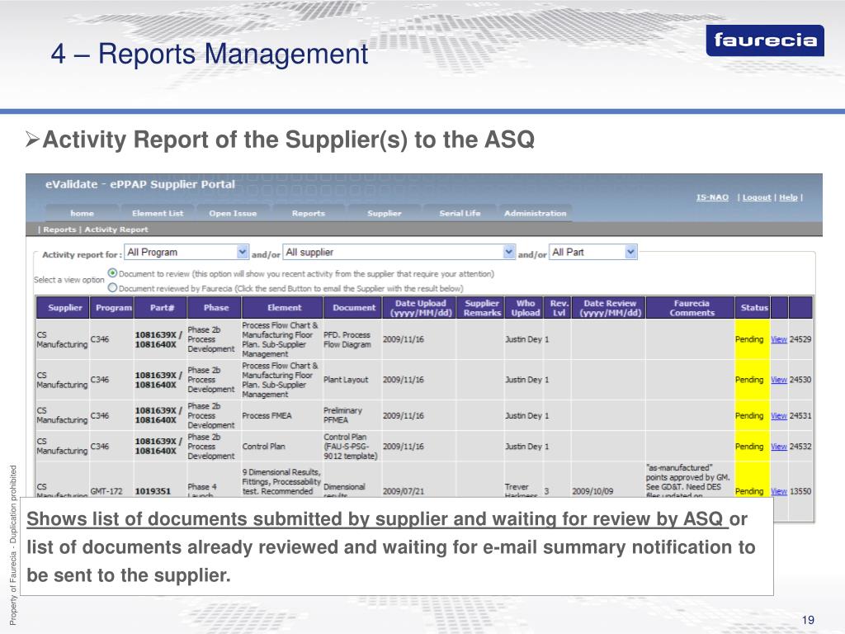Switch to the Serial Life tab
Image resolution: width=845 pixels, height=634 pixels.
tap(460, 214)
